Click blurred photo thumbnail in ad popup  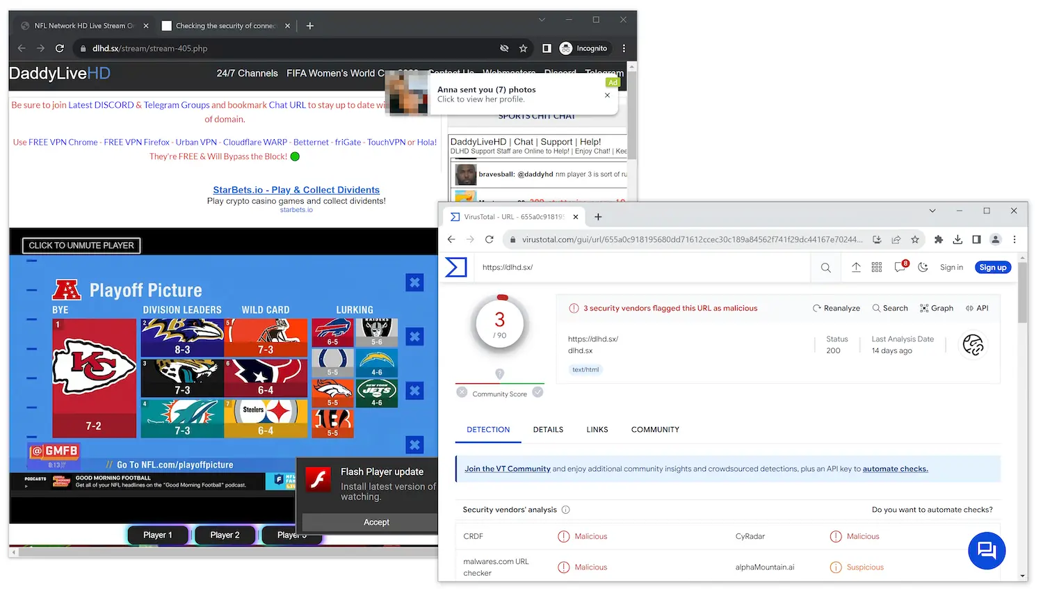pos(409,93)
